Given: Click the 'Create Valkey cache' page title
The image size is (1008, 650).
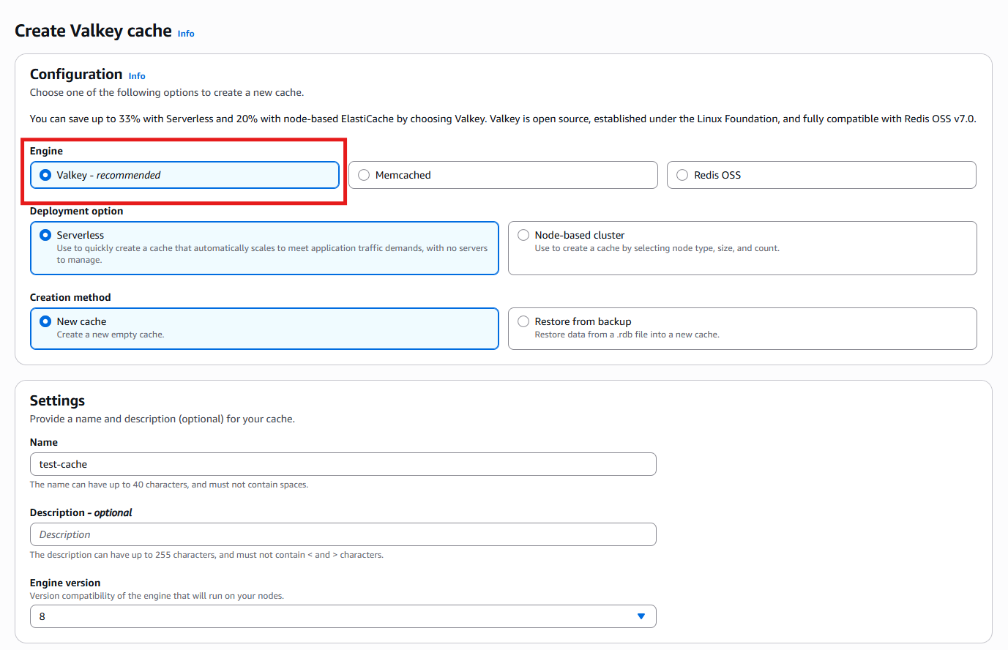Looking at the screenshot, I should coord(93,31).
